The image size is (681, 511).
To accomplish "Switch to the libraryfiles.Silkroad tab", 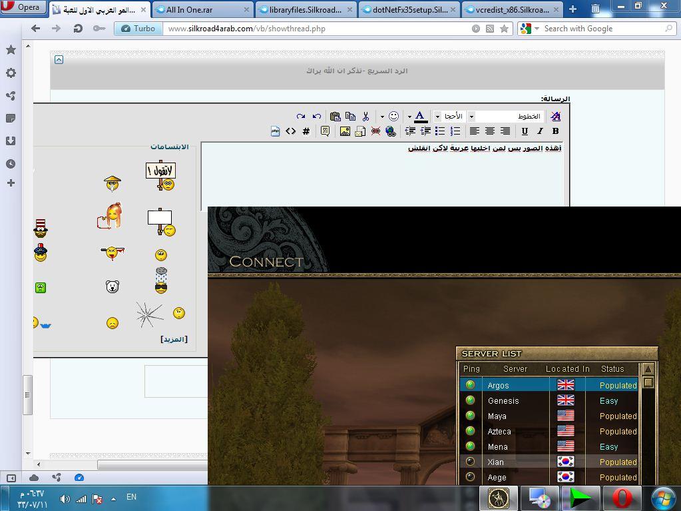I will coord(306,9).
